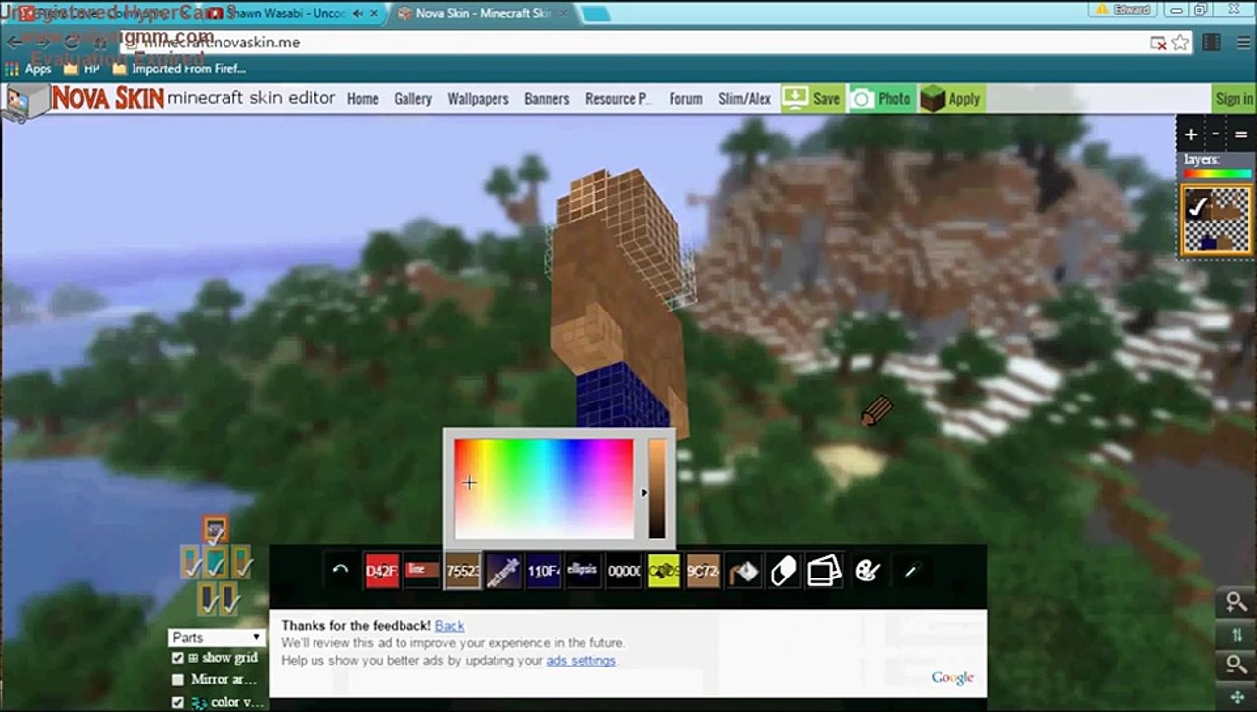Click the Back link in ad
The height and width of the screenshot is (712, 1257).
point(449,625)
